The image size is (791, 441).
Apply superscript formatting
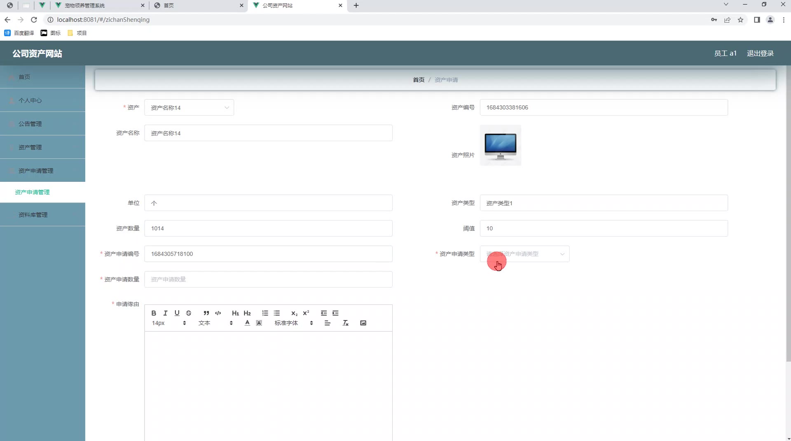pos(306,313)
